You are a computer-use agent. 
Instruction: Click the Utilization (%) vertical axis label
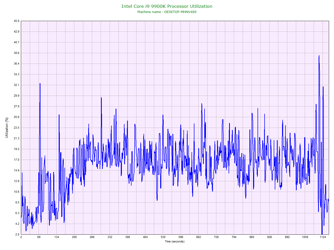pos(7,128)
